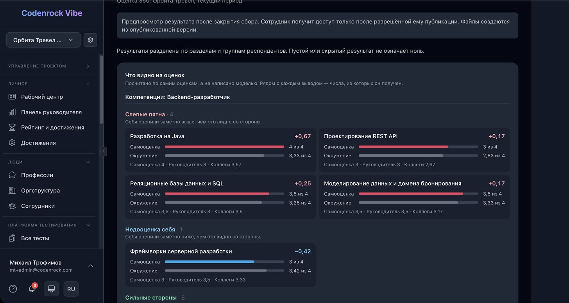Click the Разработка на Java card title
569x303 pixels.
click(x=157, y=136)
